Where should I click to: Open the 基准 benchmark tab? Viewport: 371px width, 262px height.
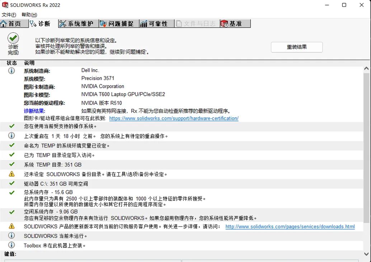(x=235, y=24)
